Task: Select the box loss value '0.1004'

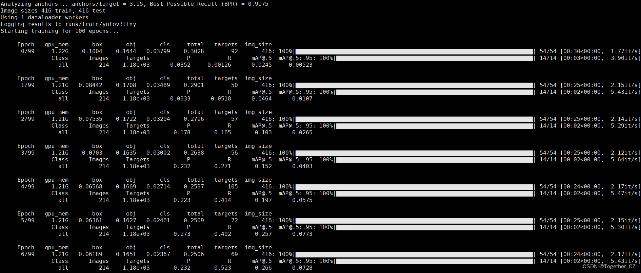Action: click(92, 51)
